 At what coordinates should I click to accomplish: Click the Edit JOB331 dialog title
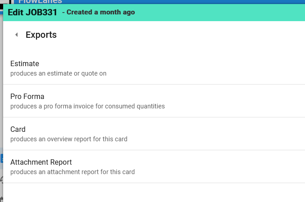pos(32,12)
